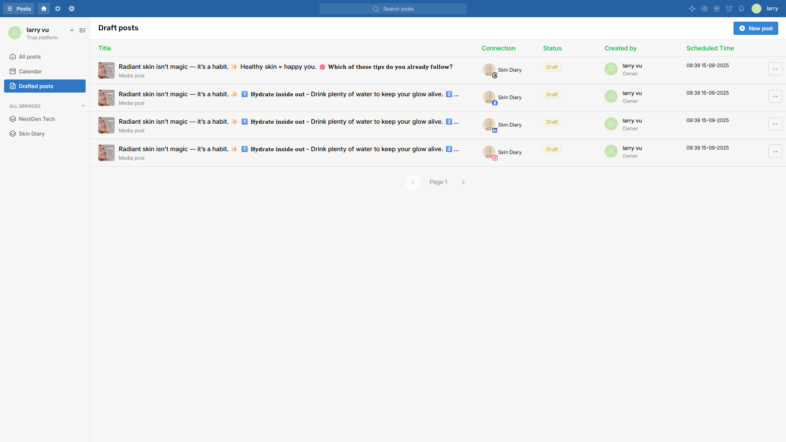Expand the larry vu workspace dropdown
The width and height of the screenshot is (786, 442).
[x=72, y=30]
